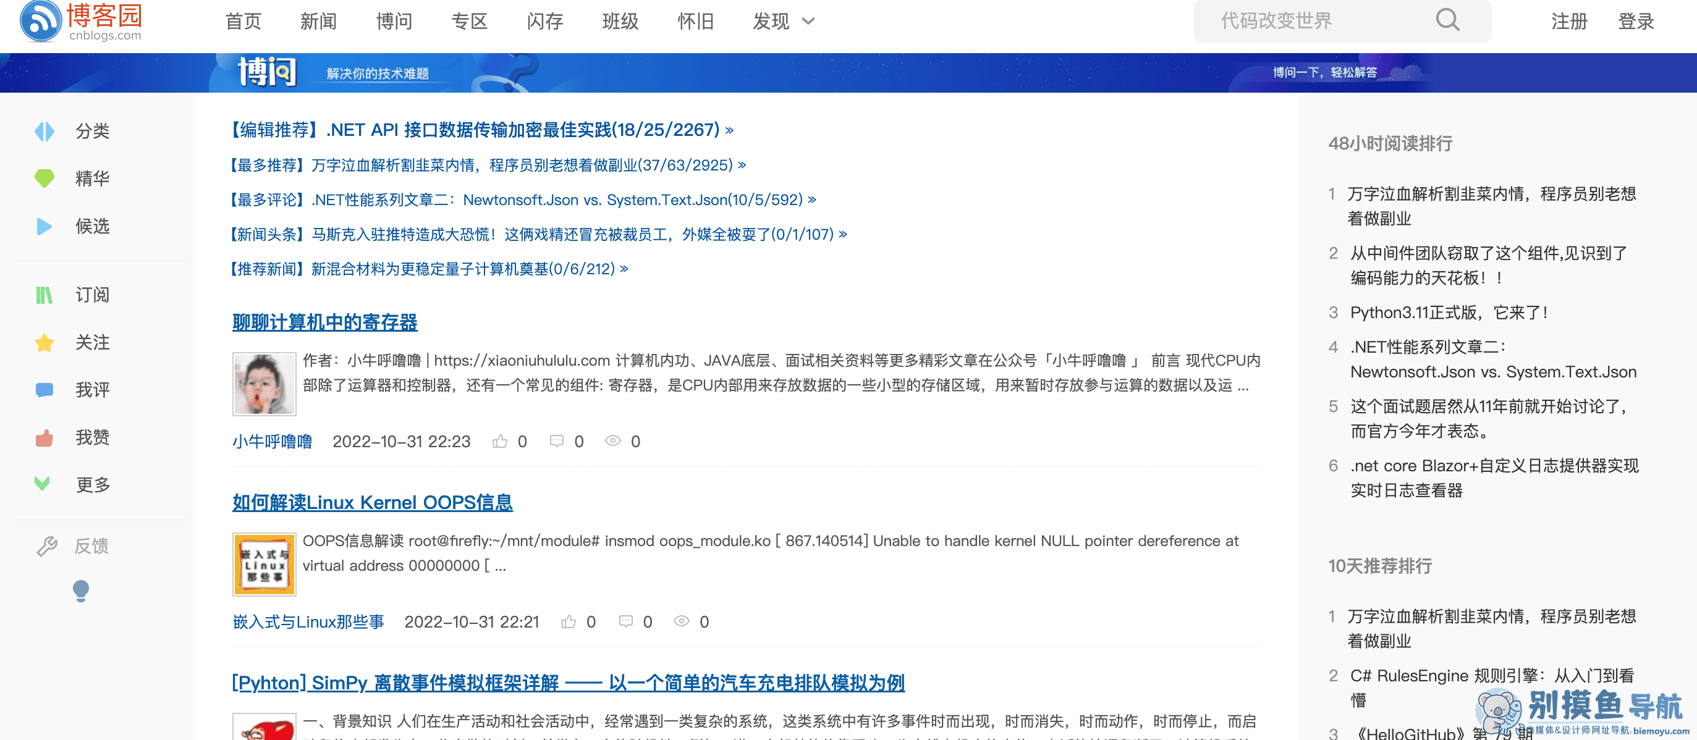Click the cnblogs logo icon

click(41, 20)
